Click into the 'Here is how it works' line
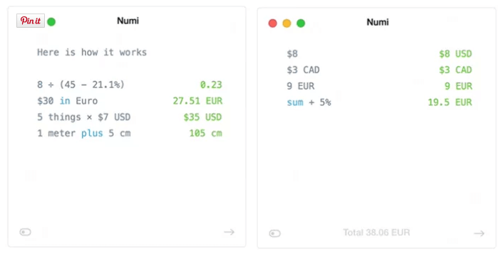 92,53
